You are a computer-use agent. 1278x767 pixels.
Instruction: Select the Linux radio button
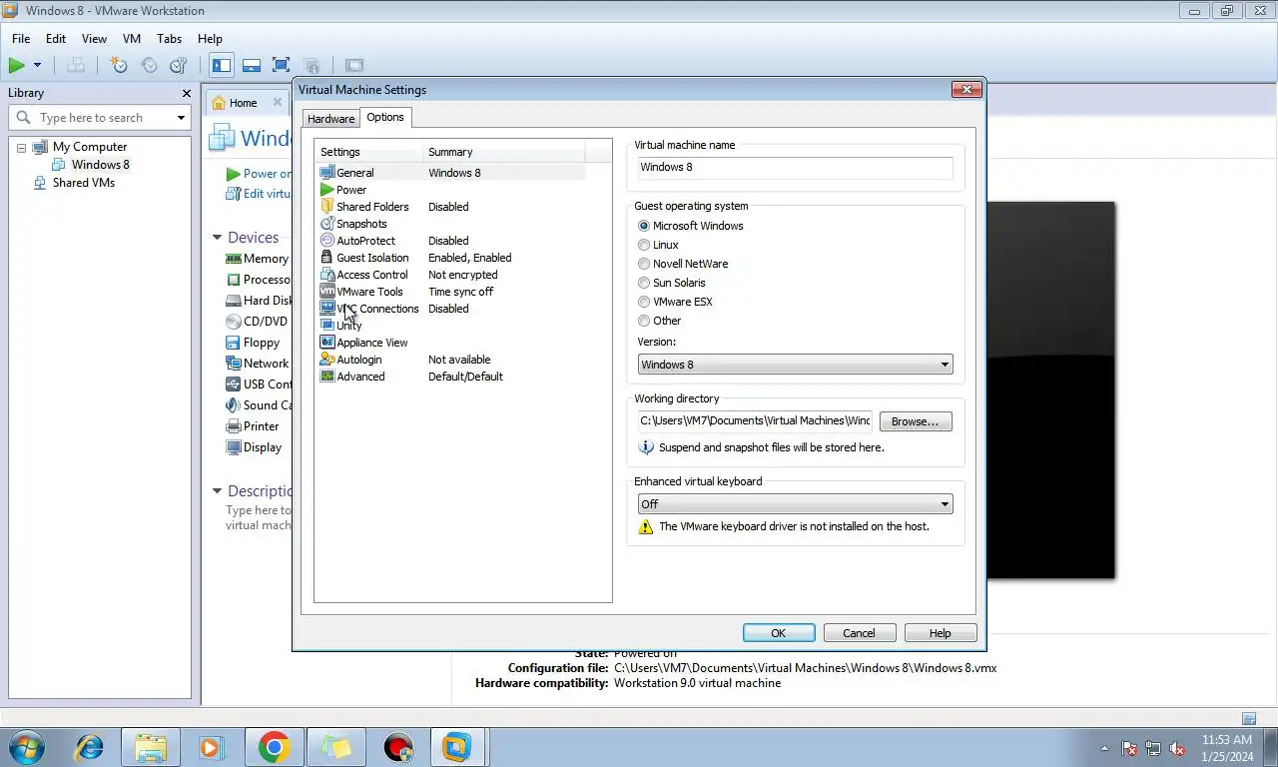click(x=644, y=245)
